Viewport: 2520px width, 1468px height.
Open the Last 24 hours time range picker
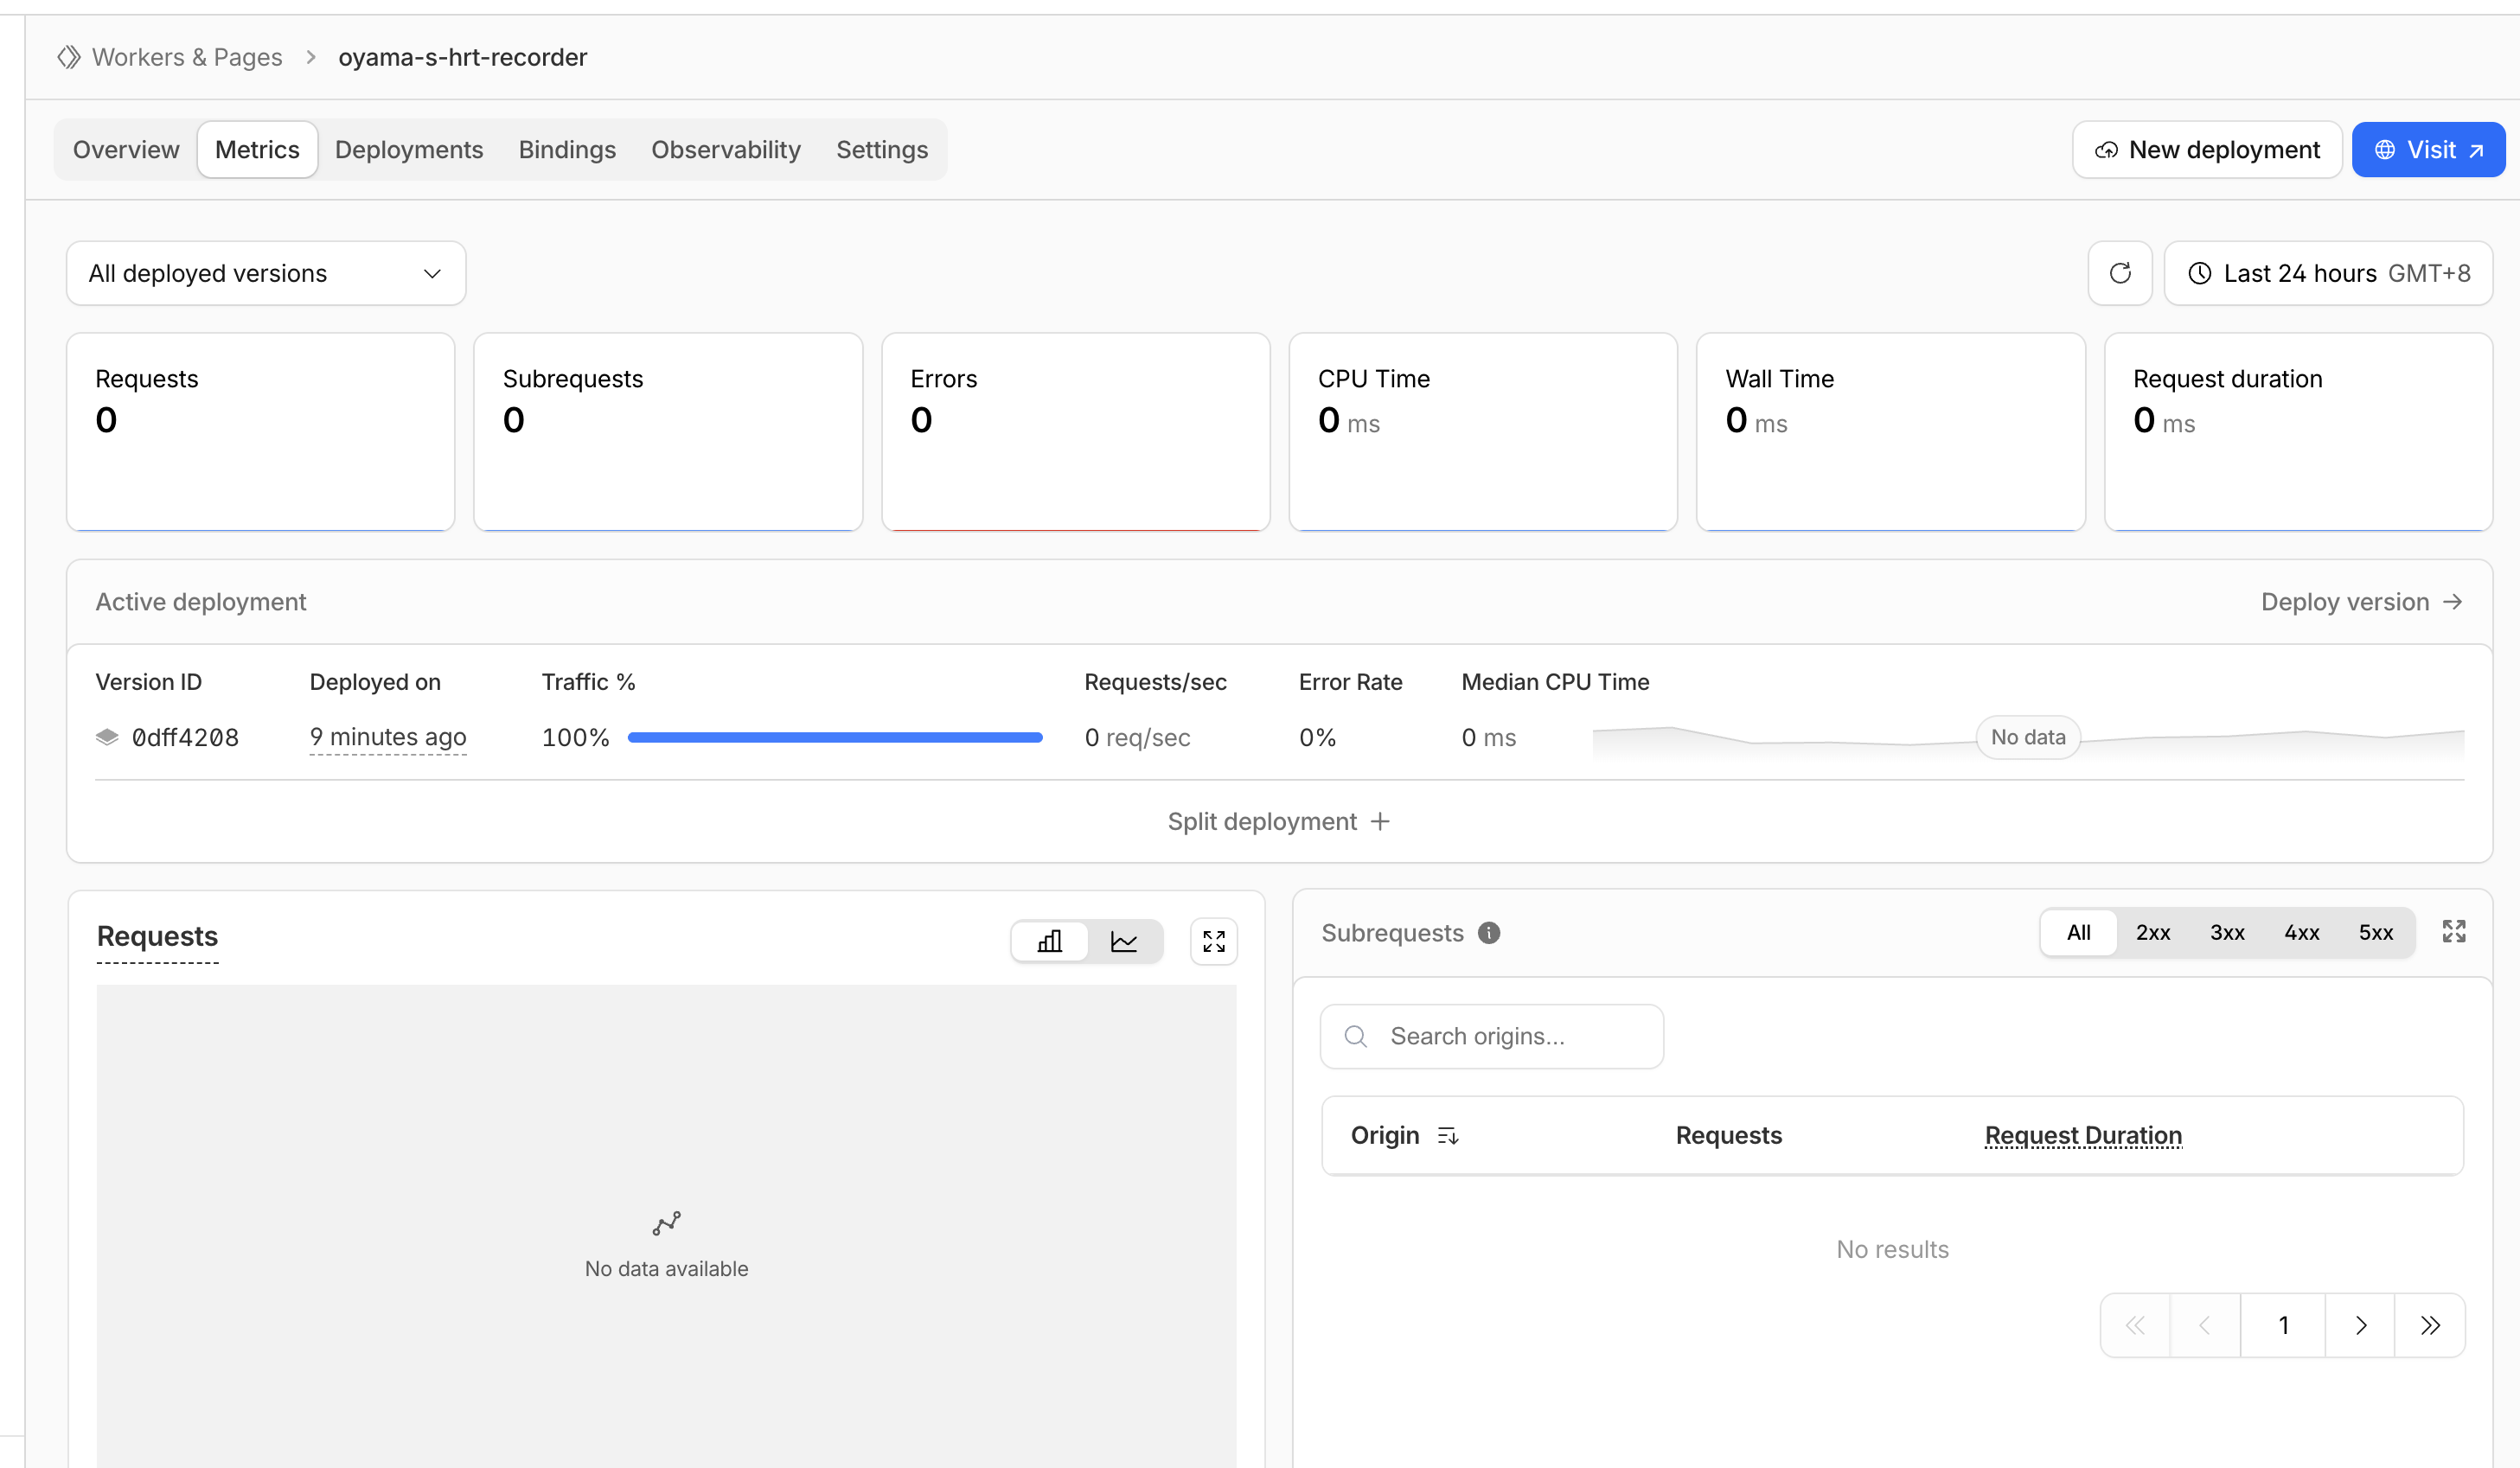click(2328, 273)
